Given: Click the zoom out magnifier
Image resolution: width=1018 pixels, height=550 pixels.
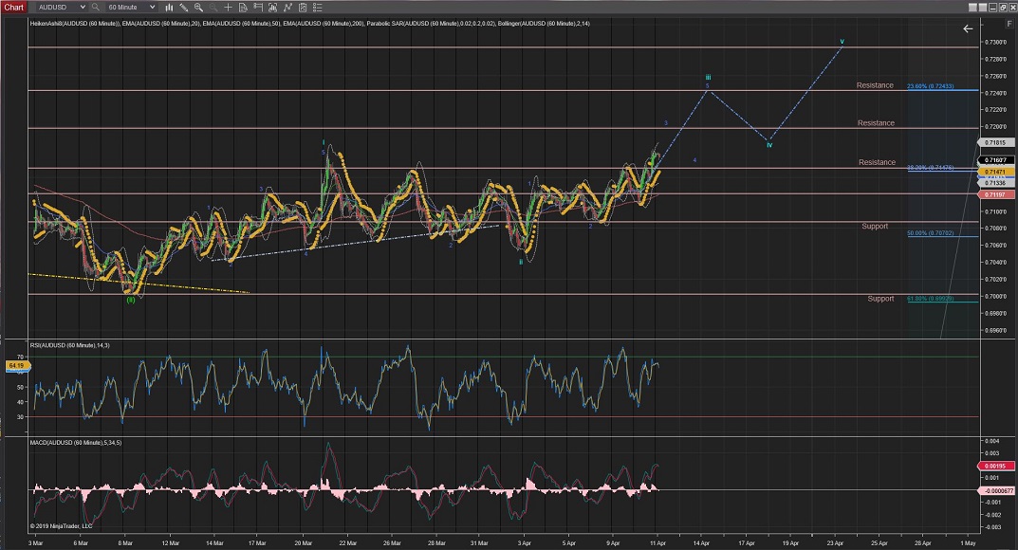Looking at the screenshot, I should (213, 7).
